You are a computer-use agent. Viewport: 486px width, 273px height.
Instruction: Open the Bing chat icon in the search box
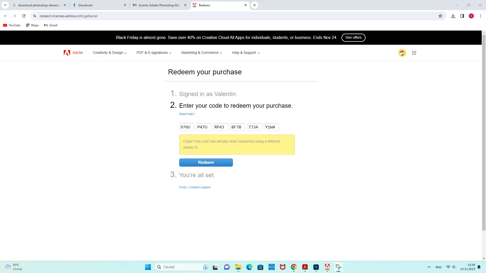(x=206, y=267)
